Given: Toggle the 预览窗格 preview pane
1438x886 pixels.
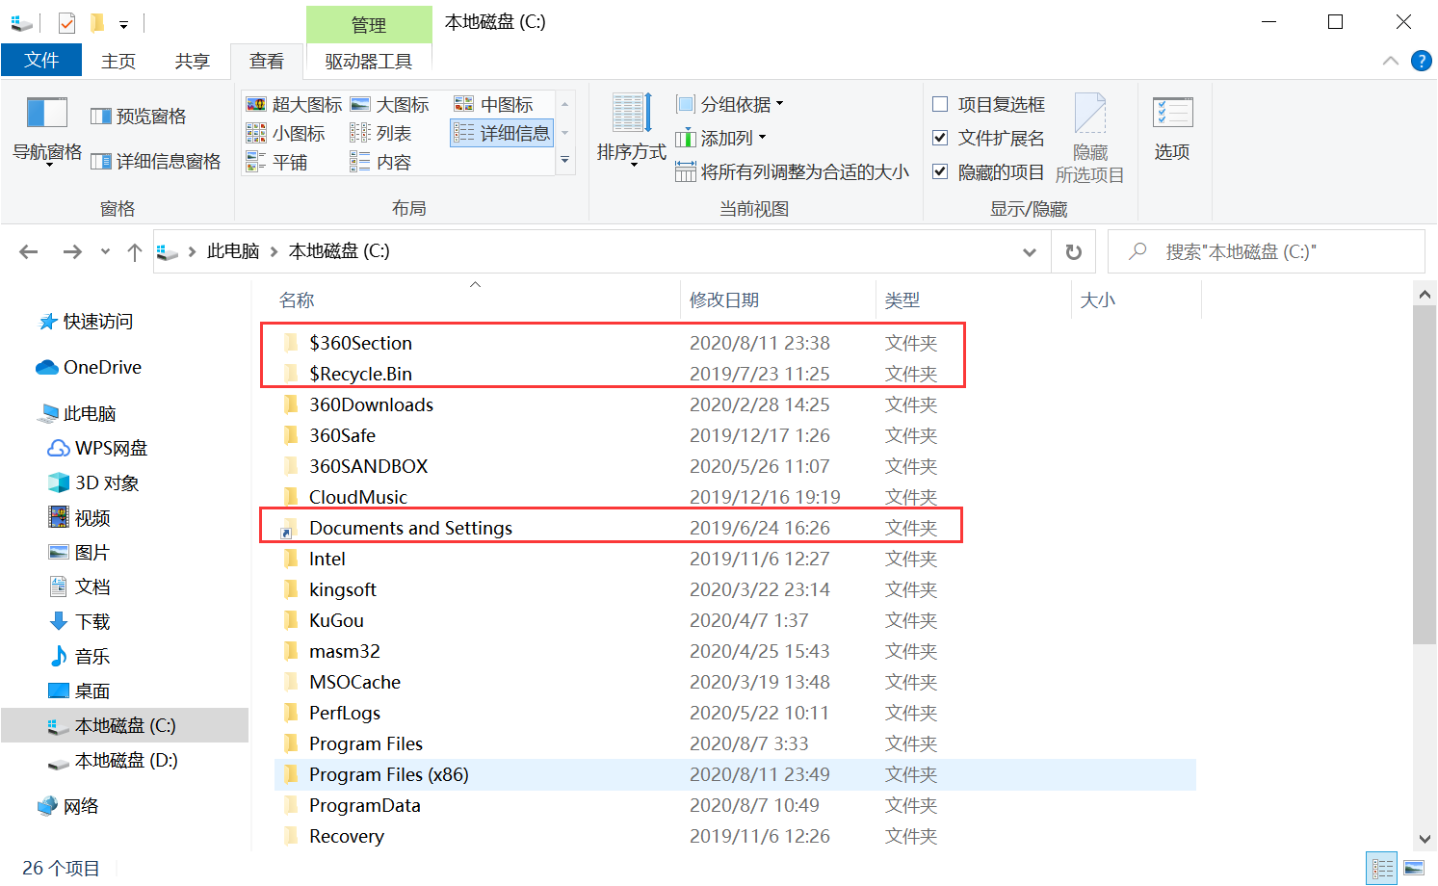Looking at the screenshot, I should (139, 116).
